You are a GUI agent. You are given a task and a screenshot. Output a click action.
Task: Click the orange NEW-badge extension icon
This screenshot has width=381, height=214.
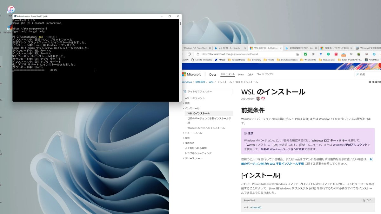tap(344, 54)
